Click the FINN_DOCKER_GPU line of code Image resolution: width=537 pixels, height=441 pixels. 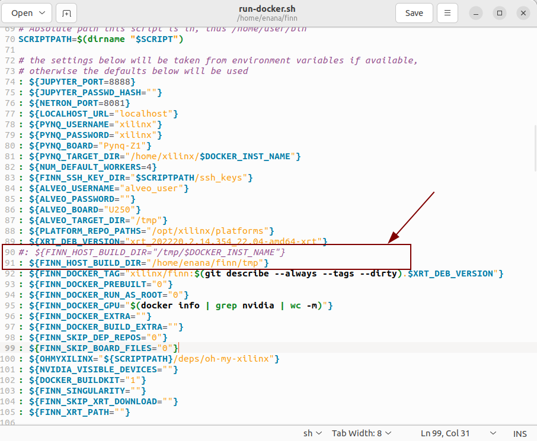(x=178, y=305)
